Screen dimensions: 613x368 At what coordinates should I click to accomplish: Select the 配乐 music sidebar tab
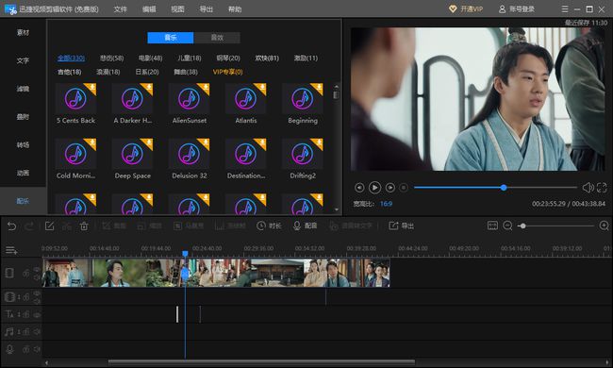pyautogui.click(x=23, y=201)
